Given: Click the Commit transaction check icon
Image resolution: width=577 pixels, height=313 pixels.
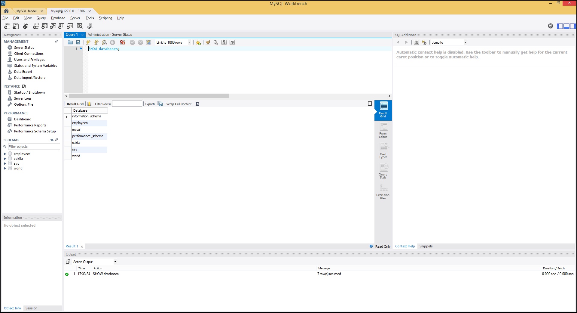Looking at the screenshot, I should point(133,42).
